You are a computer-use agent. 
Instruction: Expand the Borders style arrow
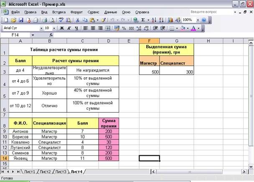177,28
